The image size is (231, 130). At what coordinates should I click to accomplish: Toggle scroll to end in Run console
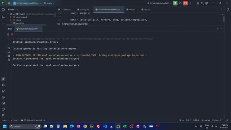(9, 52)
